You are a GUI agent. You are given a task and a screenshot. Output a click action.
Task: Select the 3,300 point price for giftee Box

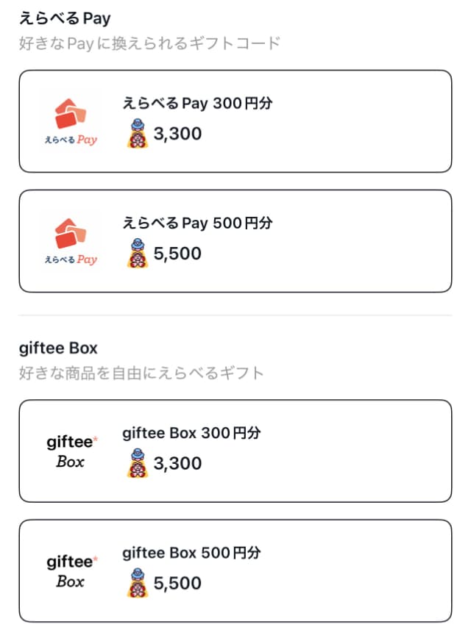[x=177, y=464]
